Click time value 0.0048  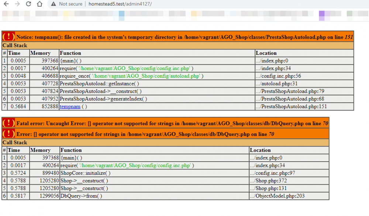coord(18,76)
